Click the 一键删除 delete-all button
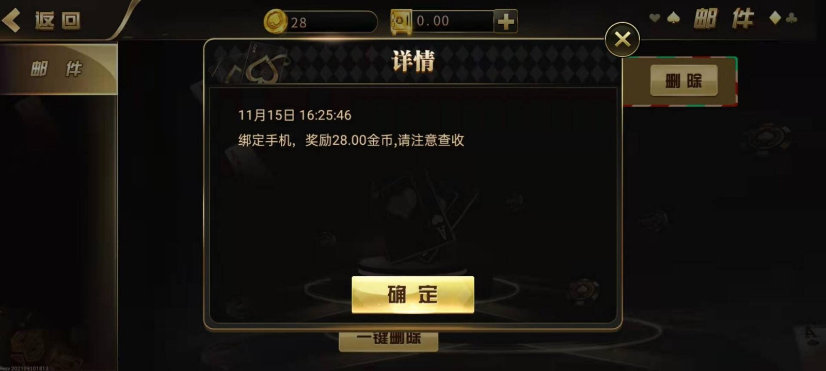 (388, 340)
